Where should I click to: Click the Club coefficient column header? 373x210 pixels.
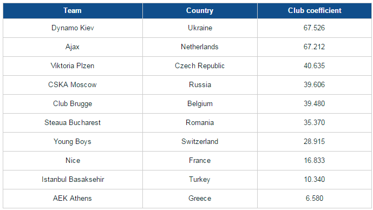[x=315, y=11]
